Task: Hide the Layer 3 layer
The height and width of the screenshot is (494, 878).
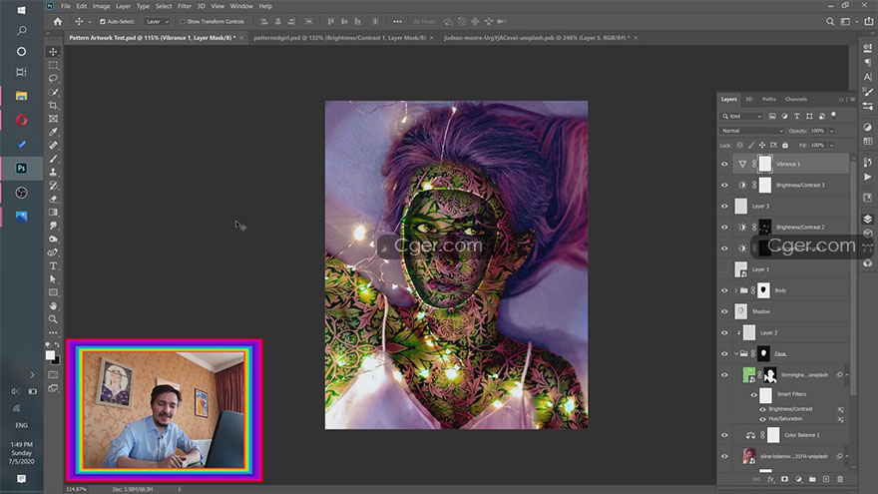Action: [724, 207]
